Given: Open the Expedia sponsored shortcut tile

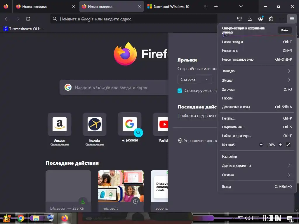Looking at the screenshot, I should click(95, 124).
